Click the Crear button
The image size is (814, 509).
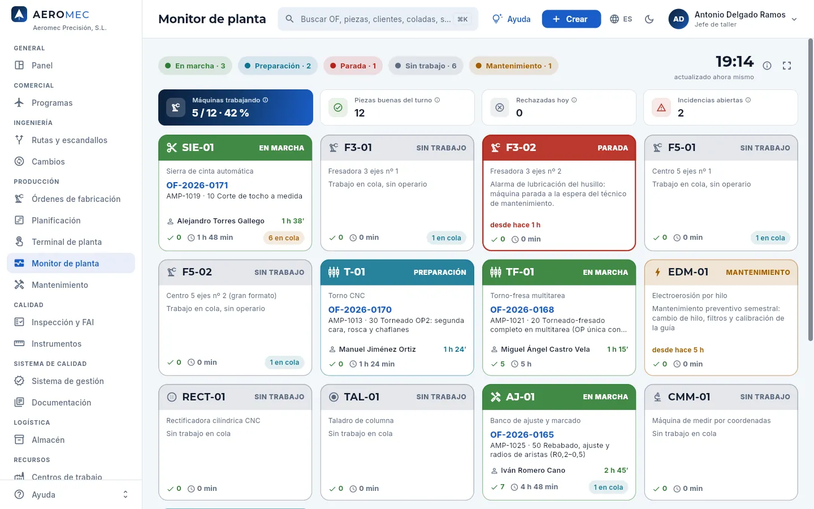[x=571, y=19]
